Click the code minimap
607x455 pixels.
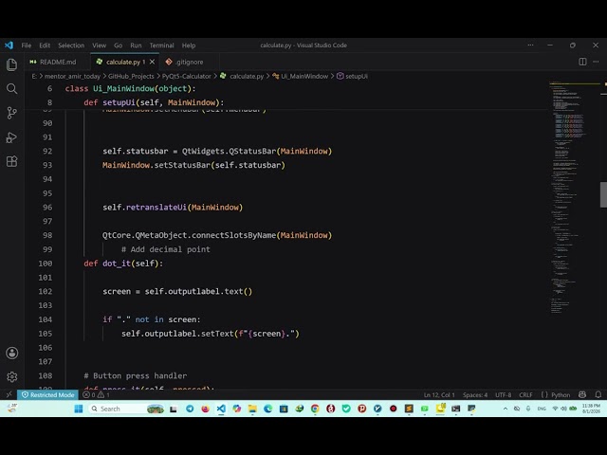click(574, 197)
